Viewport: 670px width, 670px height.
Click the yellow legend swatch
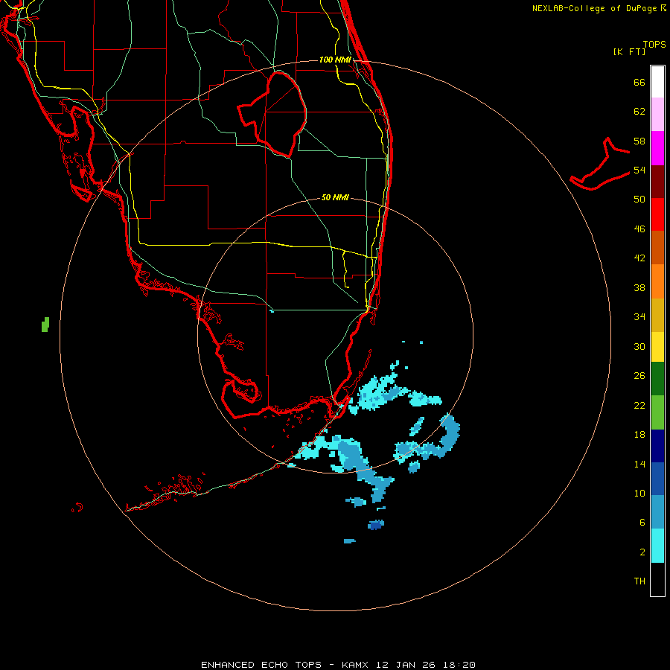(657, 347)
